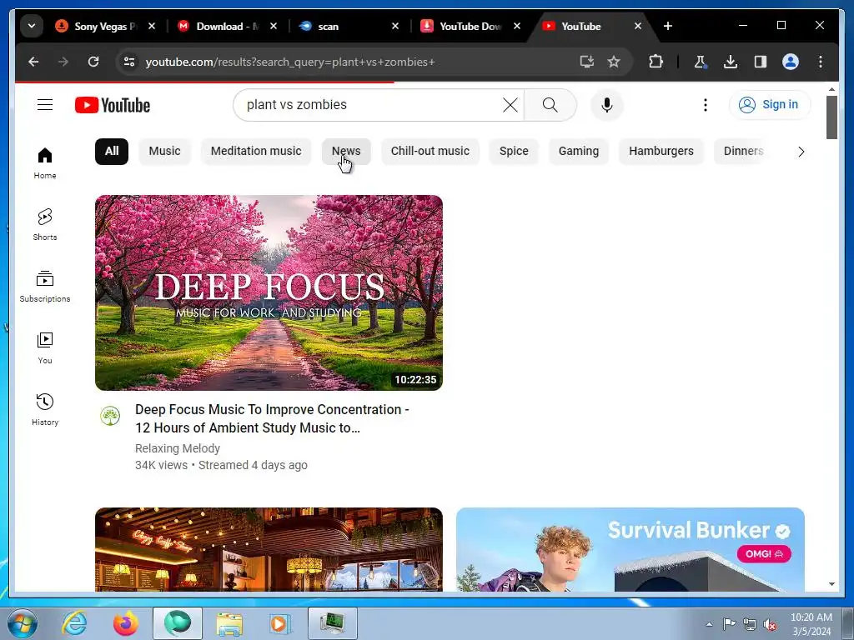View site information icon in address bar

tap(129, 62)
